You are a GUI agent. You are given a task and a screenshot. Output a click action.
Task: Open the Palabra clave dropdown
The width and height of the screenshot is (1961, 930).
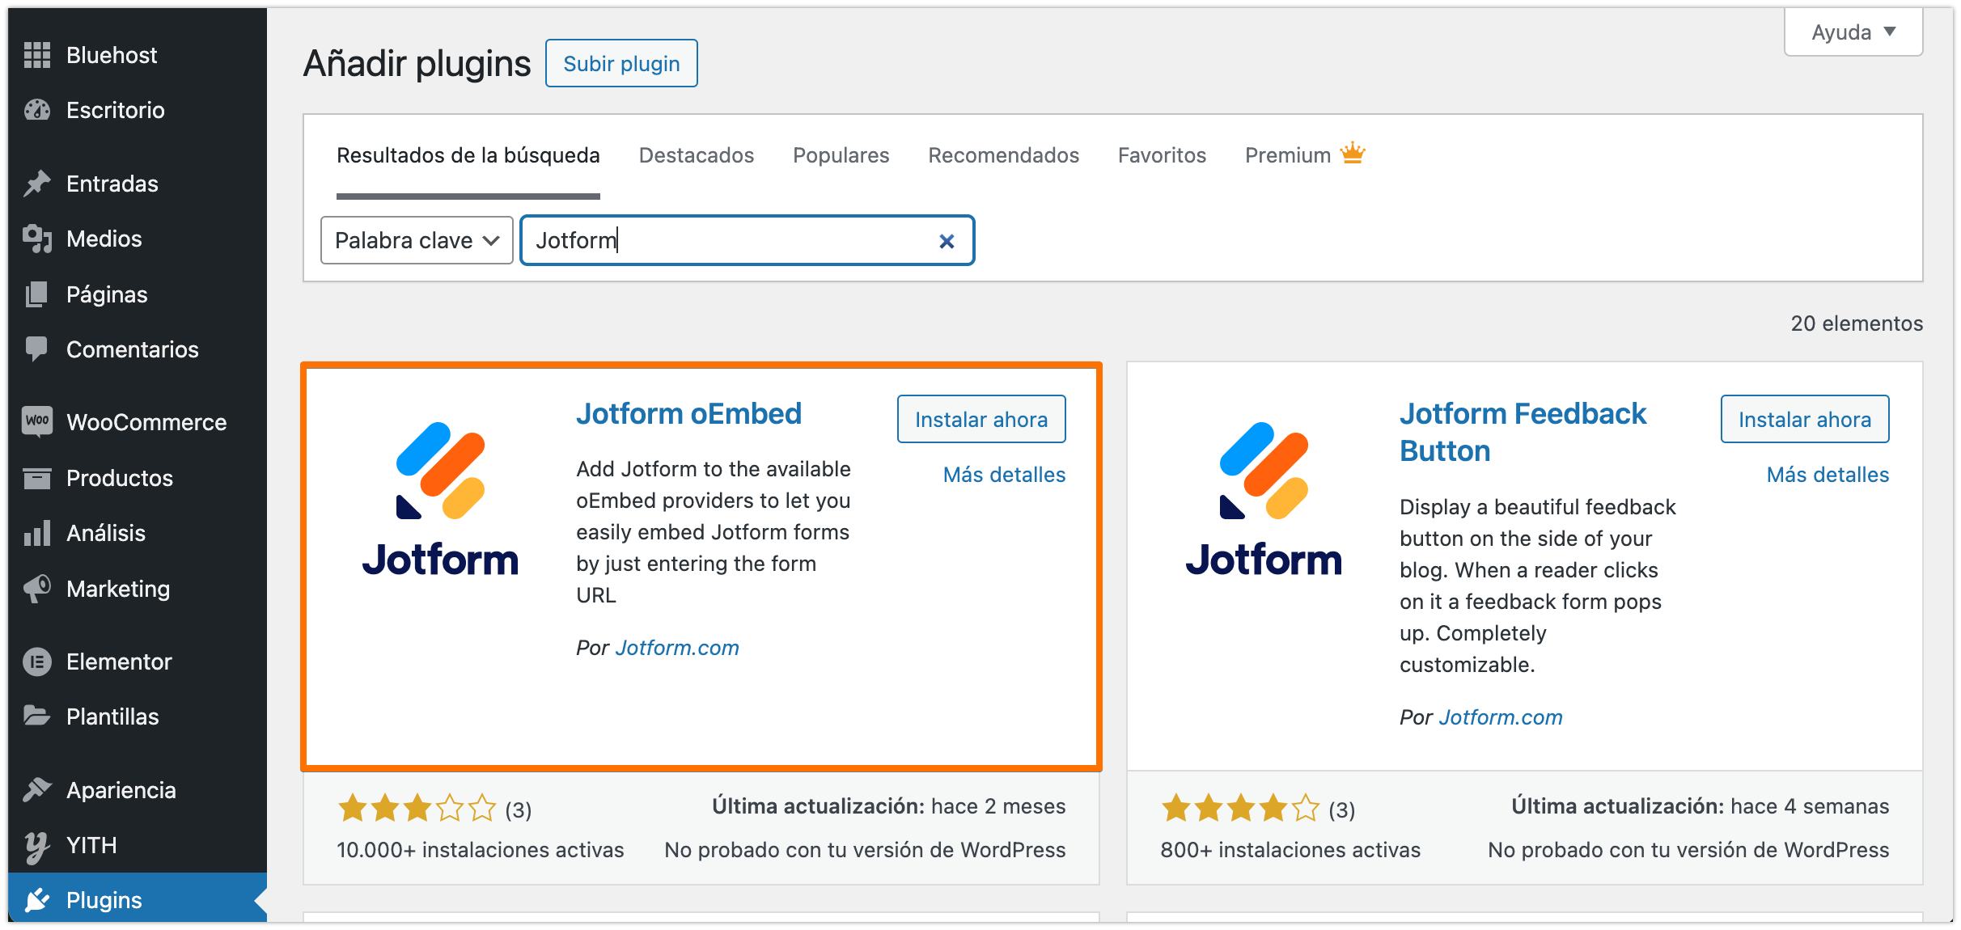click(417, 240)
